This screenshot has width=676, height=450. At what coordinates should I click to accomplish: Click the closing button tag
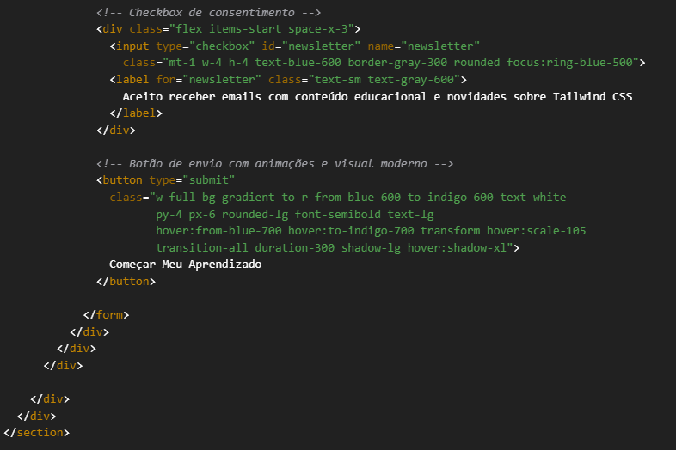[x=126, y=281]
